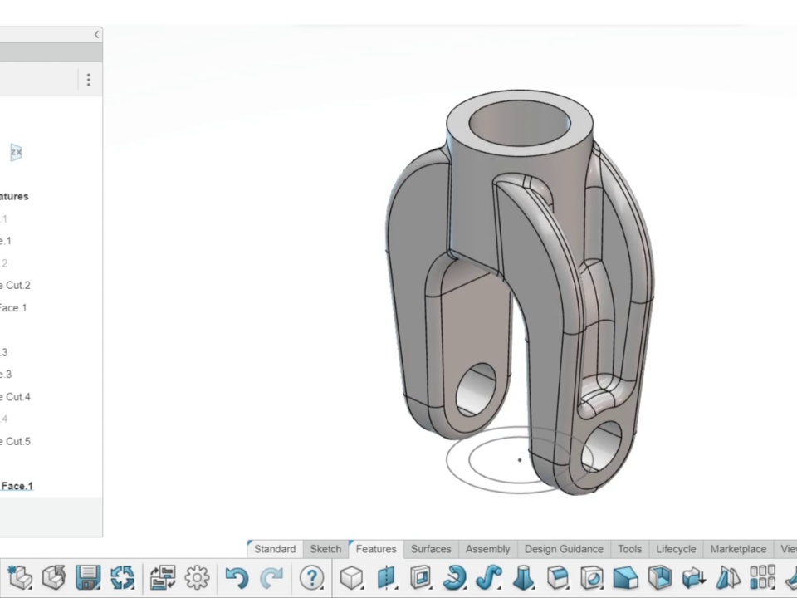Select the pin hole in the right fork arm
797x598 pixels.
tap(601, 448)
